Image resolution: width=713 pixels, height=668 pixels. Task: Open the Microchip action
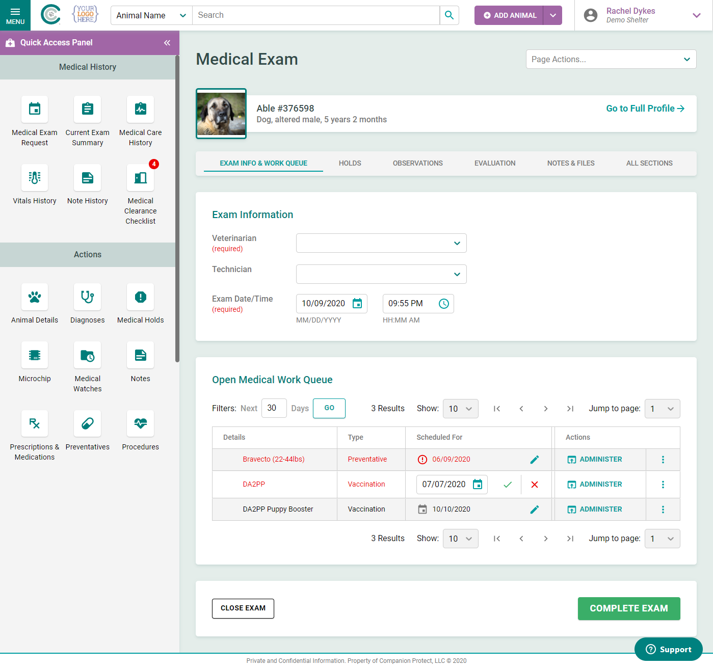(35, 355)
